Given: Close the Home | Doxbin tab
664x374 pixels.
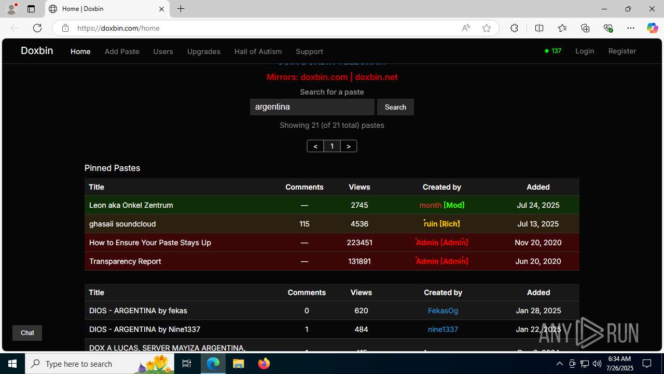Looking at the screenshot, I should [161, 9].
